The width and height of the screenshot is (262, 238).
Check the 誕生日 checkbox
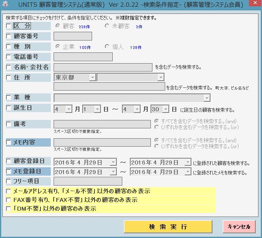point(8,108)
